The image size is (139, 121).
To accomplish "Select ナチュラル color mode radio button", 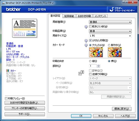I will point(90,45).
